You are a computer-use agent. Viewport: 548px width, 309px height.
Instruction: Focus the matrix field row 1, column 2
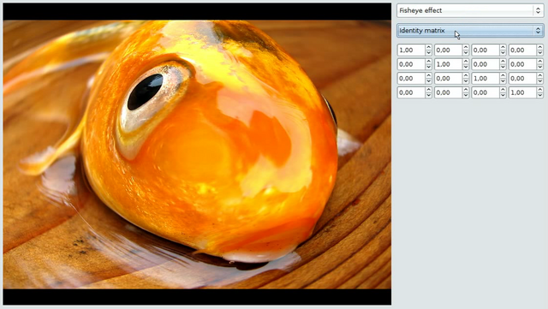tap(448, 50)
